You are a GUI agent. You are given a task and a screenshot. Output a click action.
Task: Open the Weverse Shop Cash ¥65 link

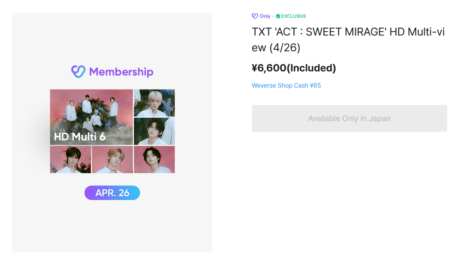[x=286, y=85]
